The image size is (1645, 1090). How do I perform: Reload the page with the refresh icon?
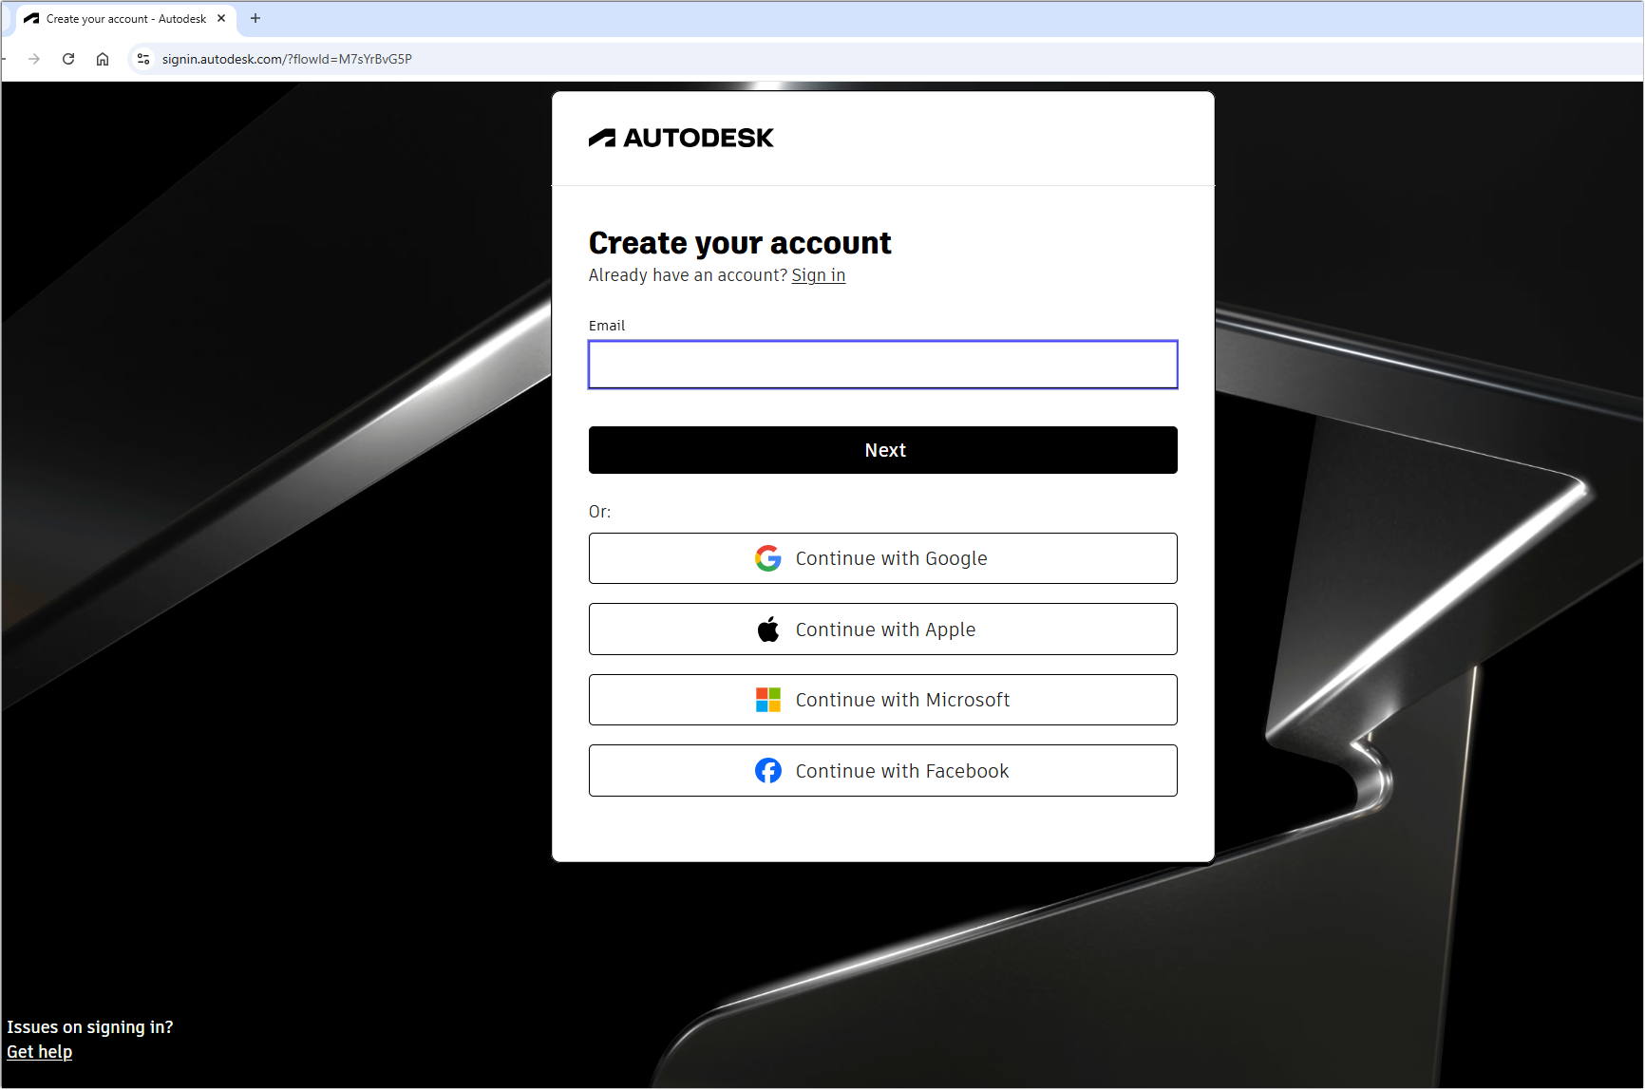coord(68,59)
